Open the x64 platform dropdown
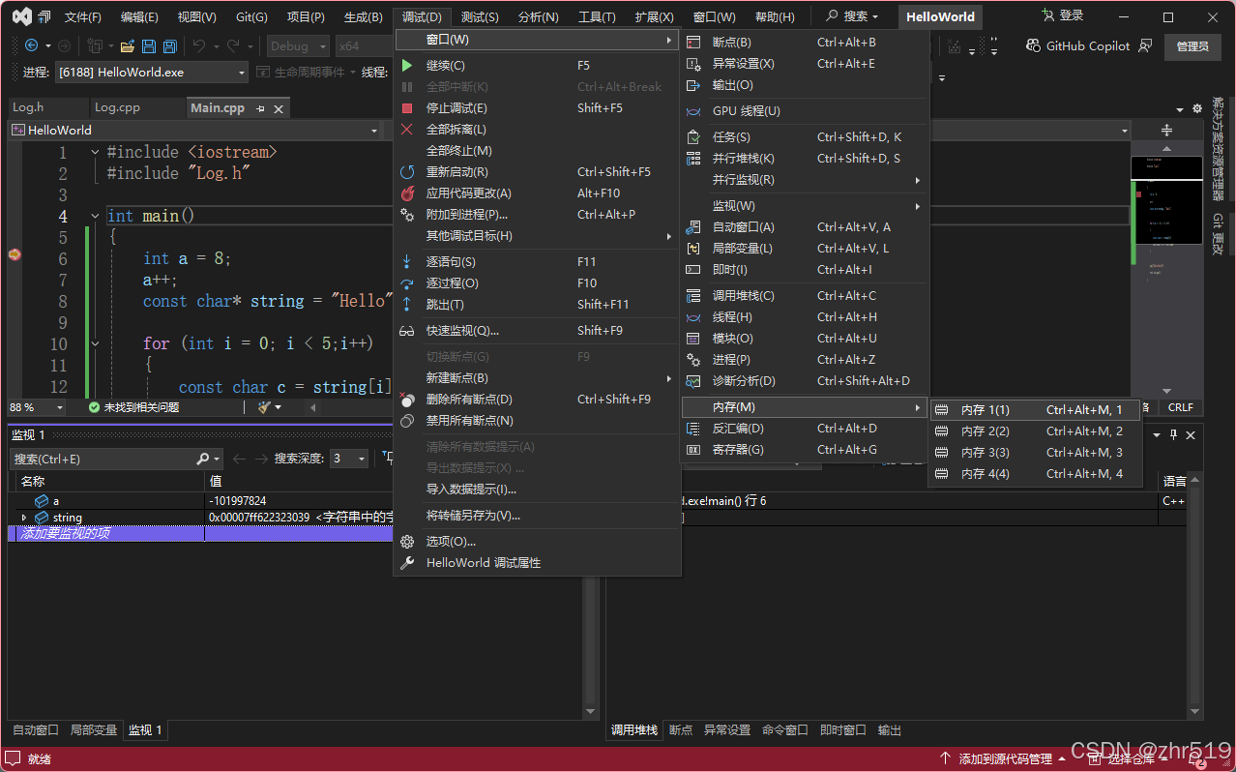 pyautogui.click(x=363, y=45)
